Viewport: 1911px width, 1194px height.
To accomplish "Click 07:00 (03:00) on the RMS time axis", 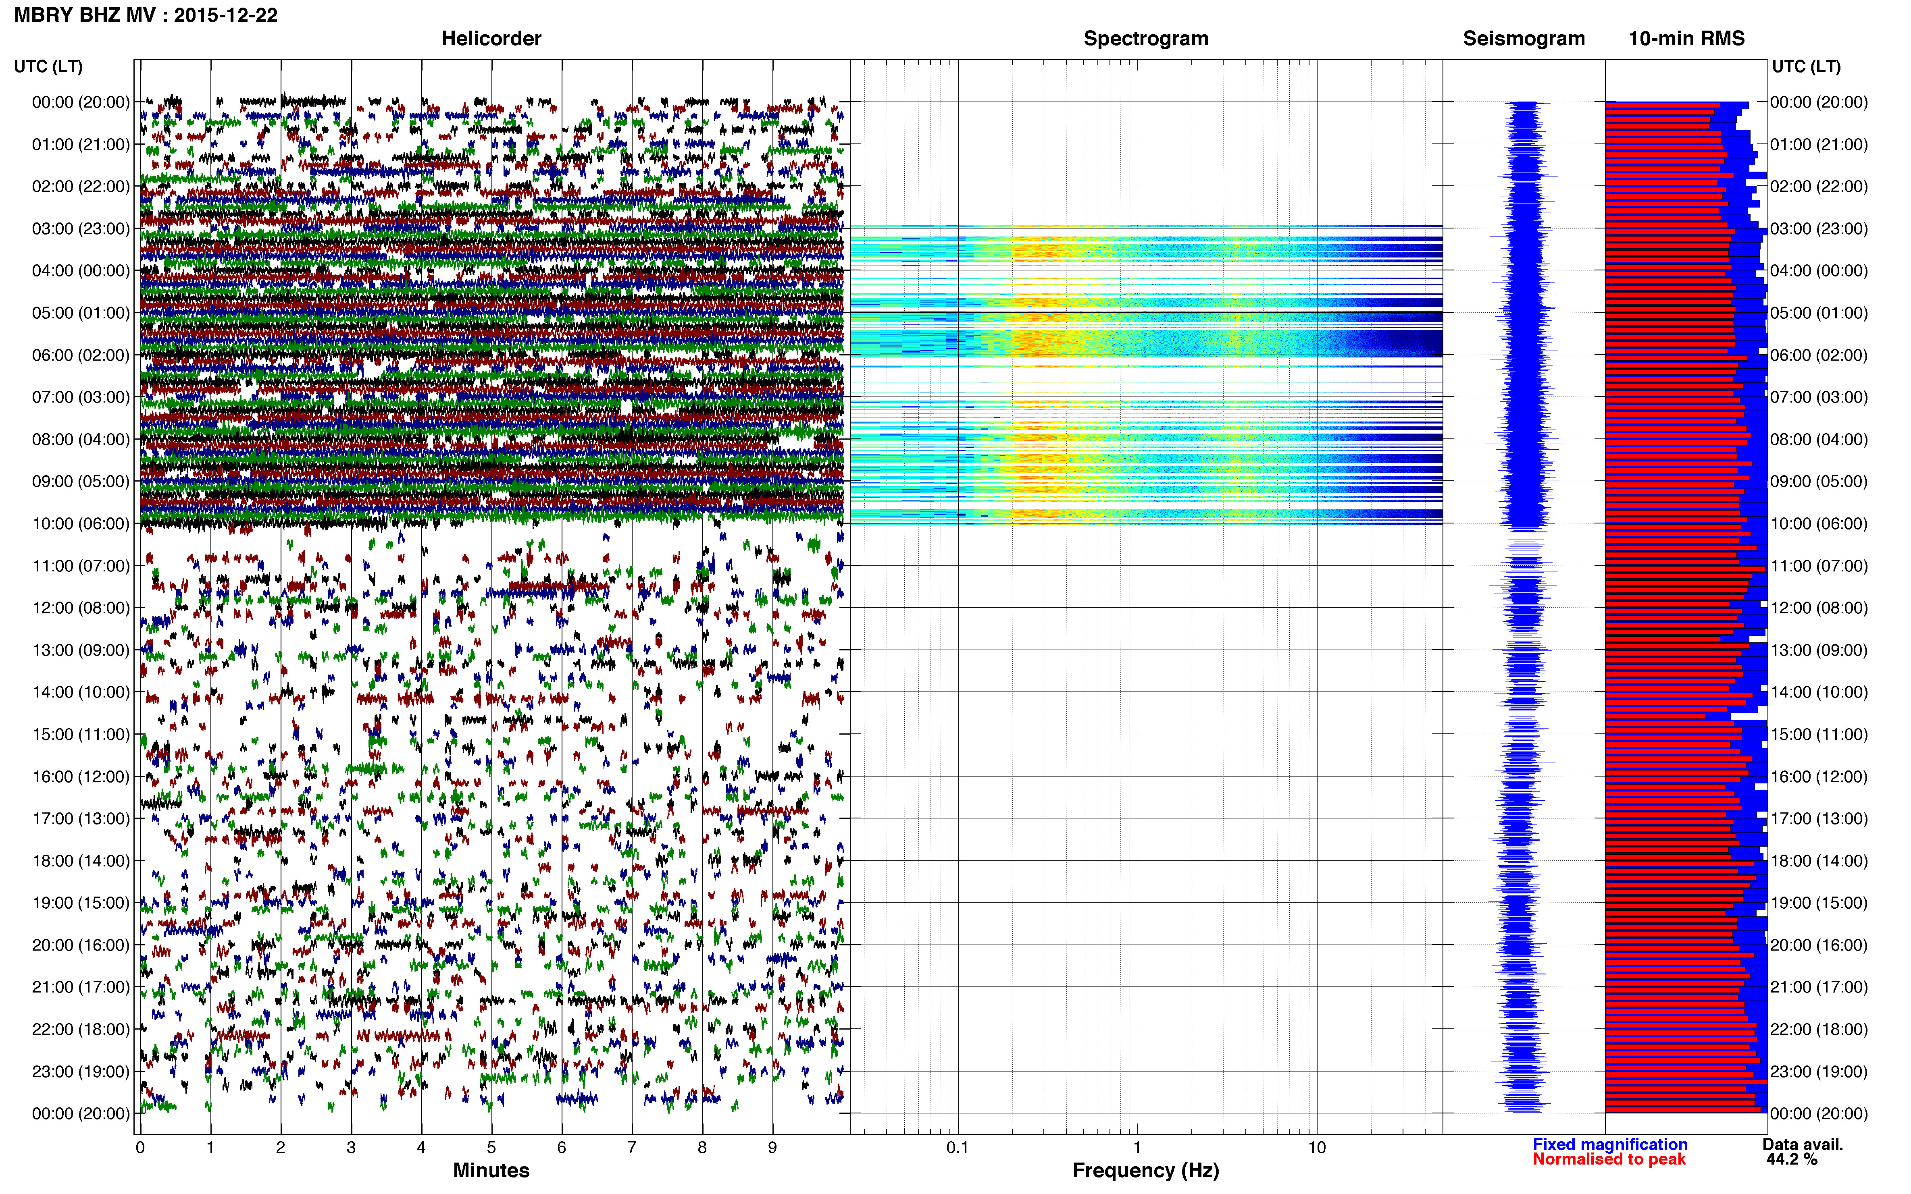I will (x=1819, y=397).
